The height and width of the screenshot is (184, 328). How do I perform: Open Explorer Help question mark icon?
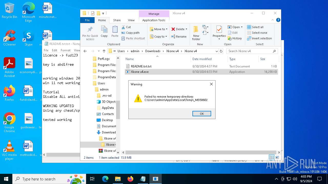click(278, 20)
